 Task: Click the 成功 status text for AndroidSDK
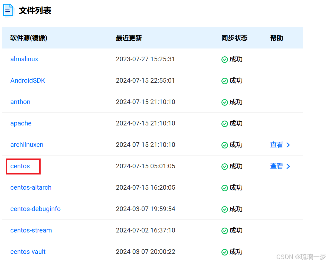(x=236, y=81)
